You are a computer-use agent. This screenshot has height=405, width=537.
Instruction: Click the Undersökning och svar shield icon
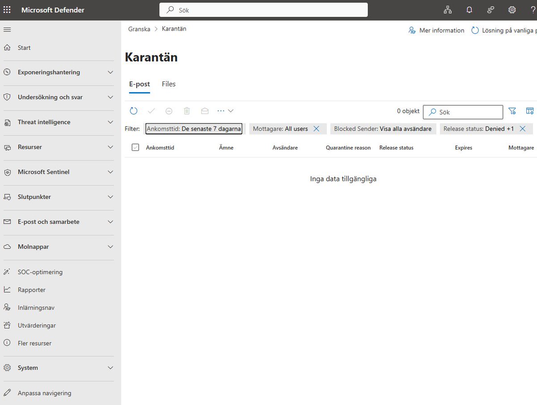tap(7, 97)
